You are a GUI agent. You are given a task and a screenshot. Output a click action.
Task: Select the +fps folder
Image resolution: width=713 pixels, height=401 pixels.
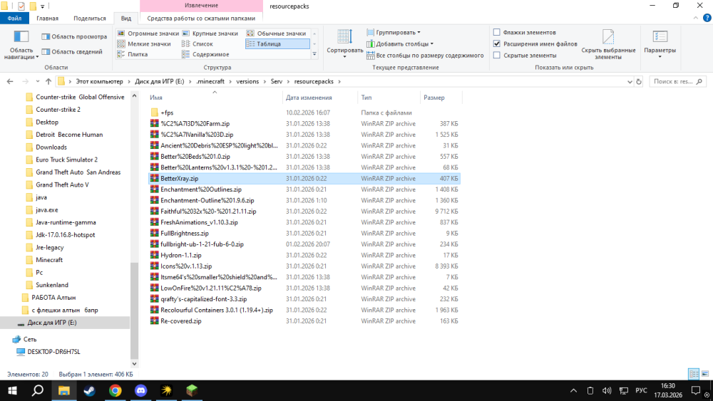pyautogui.click(x=167, y=113)
